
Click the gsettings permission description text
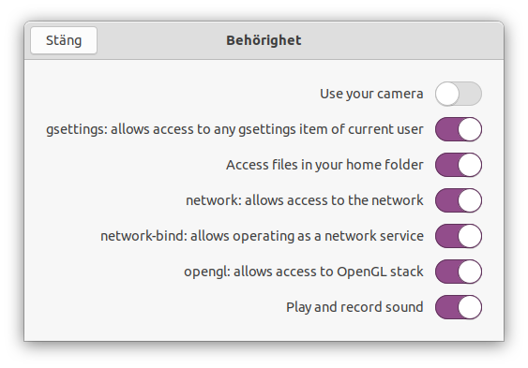tap(234, 129)
